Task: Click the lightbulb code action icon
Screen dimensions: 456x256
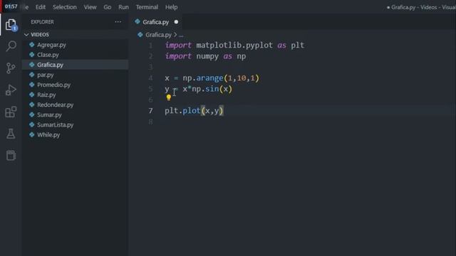Action: 169,97
